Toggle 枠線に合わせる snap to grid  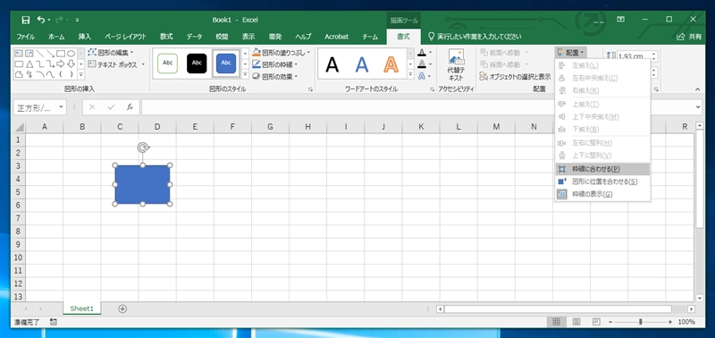tap(602, 169)
